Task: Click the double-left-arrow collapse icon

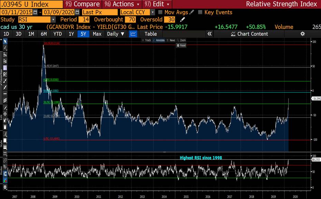Action: [209, 34]
